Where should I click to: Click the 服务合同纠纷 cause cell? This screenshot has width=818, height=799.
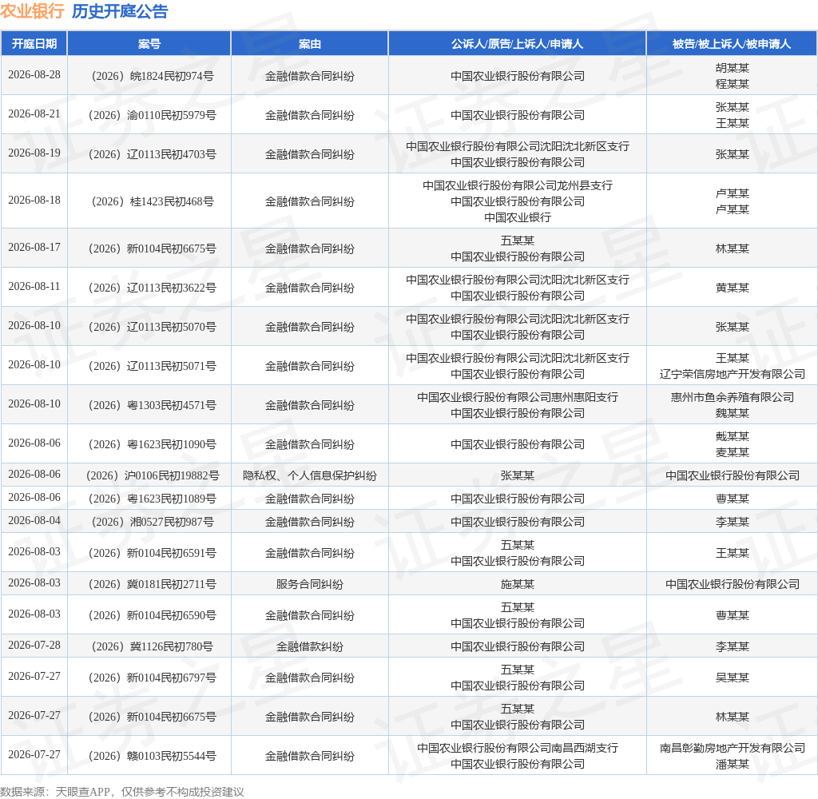pyautogui.click(x=309, y=584)
